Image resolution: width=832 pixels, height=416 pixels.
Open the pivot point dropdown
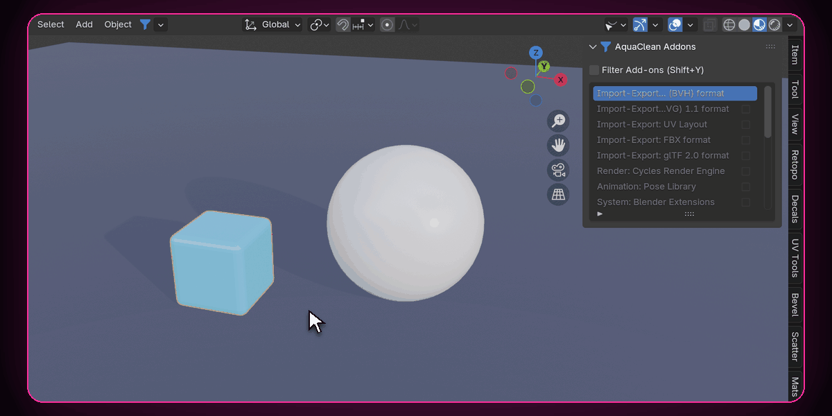coord(320,24)
